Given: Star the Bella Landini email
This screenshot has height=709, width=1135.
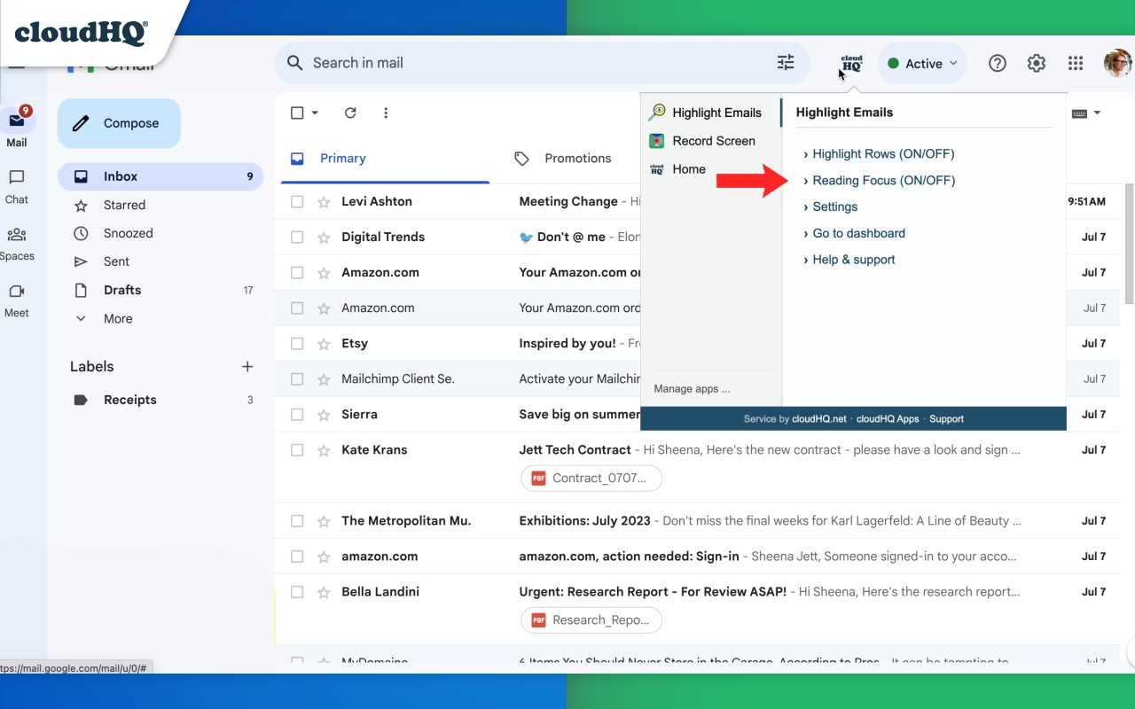Looking at the screenshot, I should tap(324, 591).
